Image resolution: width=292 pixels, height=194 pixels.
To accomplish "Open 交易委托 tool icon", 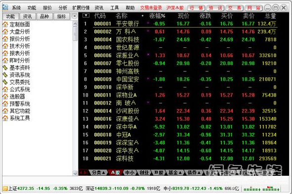I will point(5,82).
